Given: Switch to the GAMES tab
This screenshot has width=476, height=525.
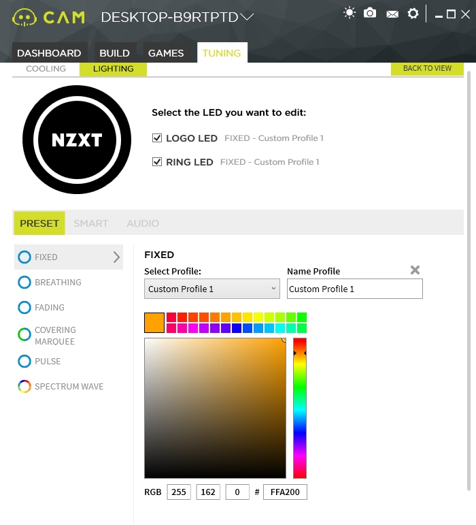Looking at the screenshot, I should (166, 53).
